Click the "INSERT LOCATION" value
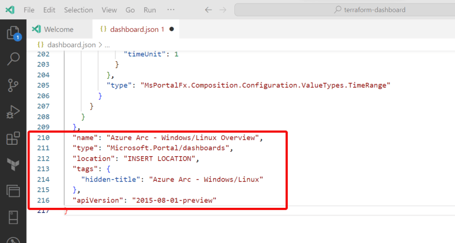 159,158
